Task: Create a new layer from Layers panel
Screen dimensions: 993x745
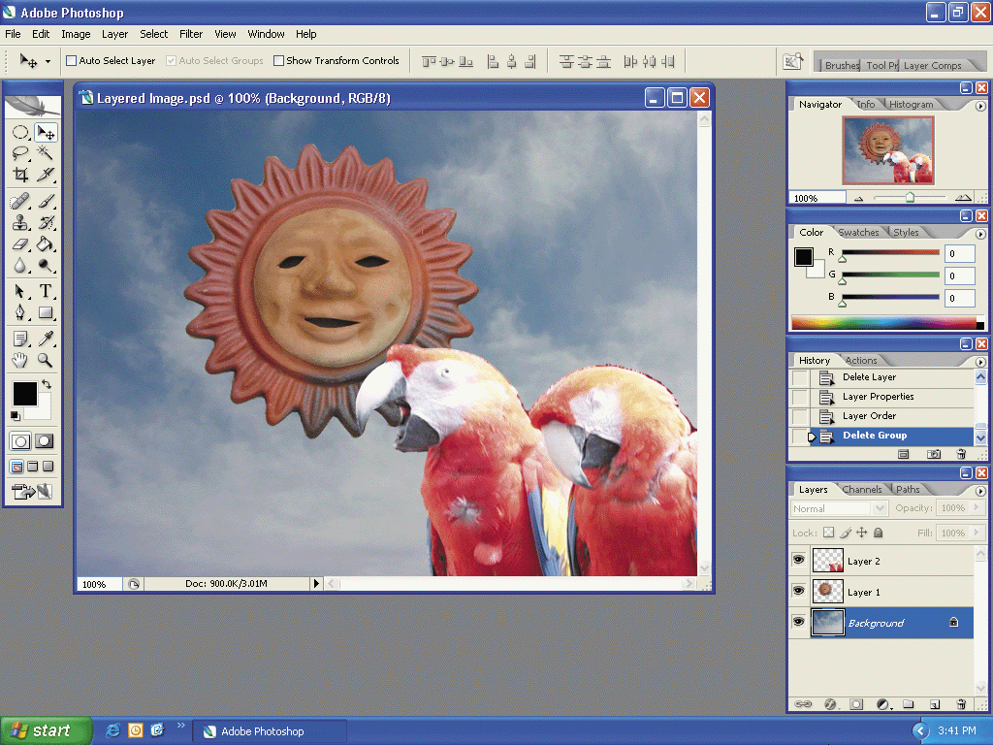Action: click(x=935, y=704)
